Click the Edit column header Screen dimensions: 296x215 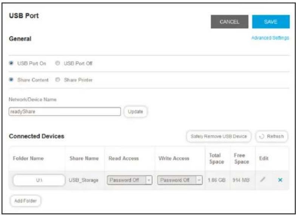264,158
